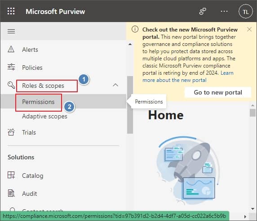Image resolution: width=257 pixels, height=221 pixels.
Task: Dismiss the new portal banner with X
Action: tap(249, 29)
